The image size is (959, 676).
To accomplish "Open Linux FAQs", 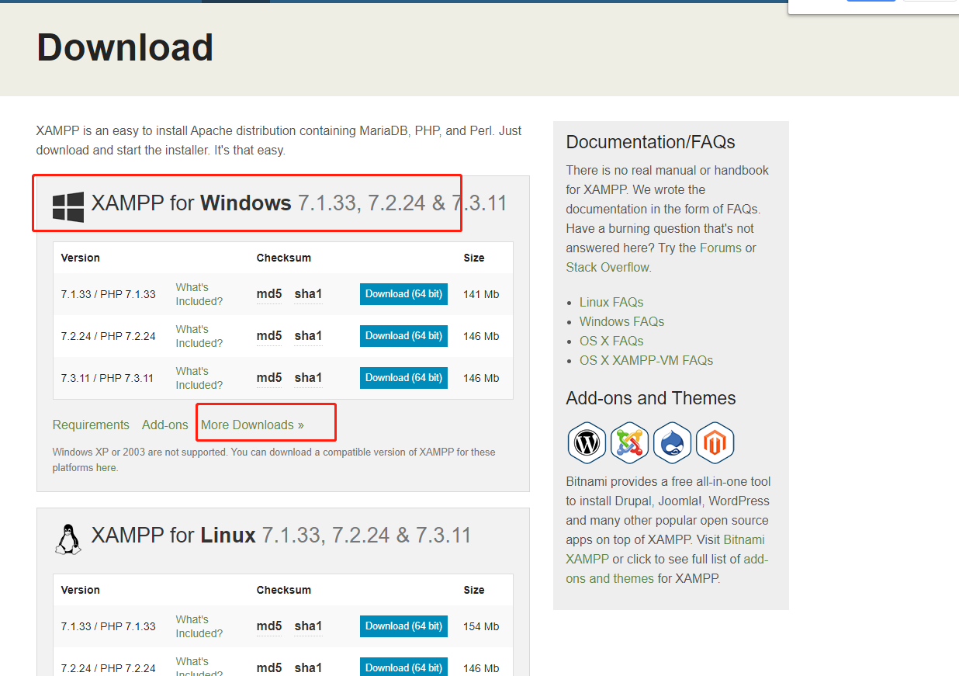I will coord(611,302).
